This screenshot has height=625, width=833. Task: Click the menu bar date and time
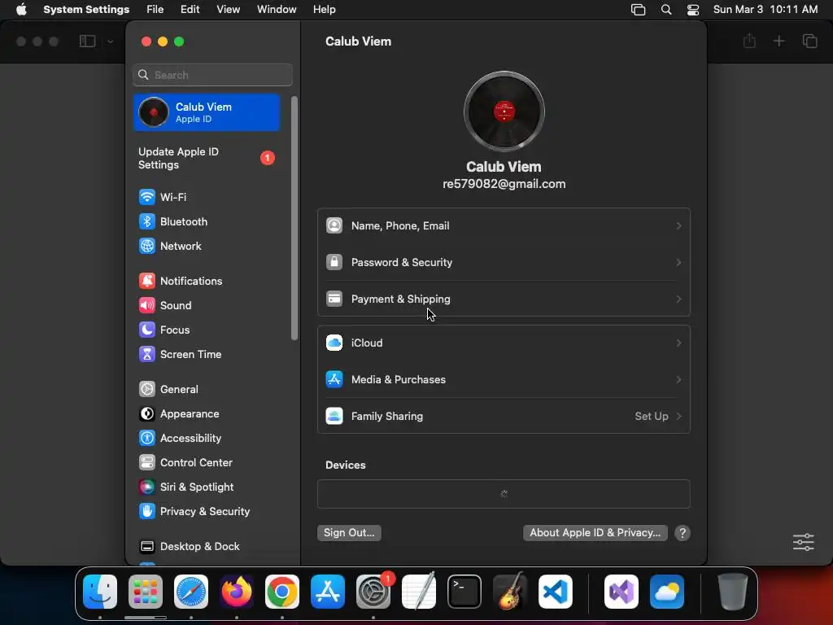(x=765, y=10)
